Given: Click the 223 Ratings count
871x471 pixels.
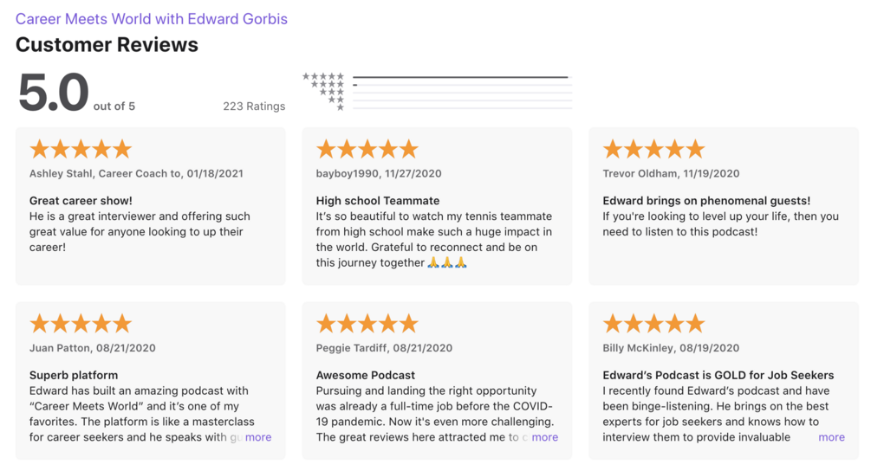Looking at the screenshot, I should click(254, 106).
